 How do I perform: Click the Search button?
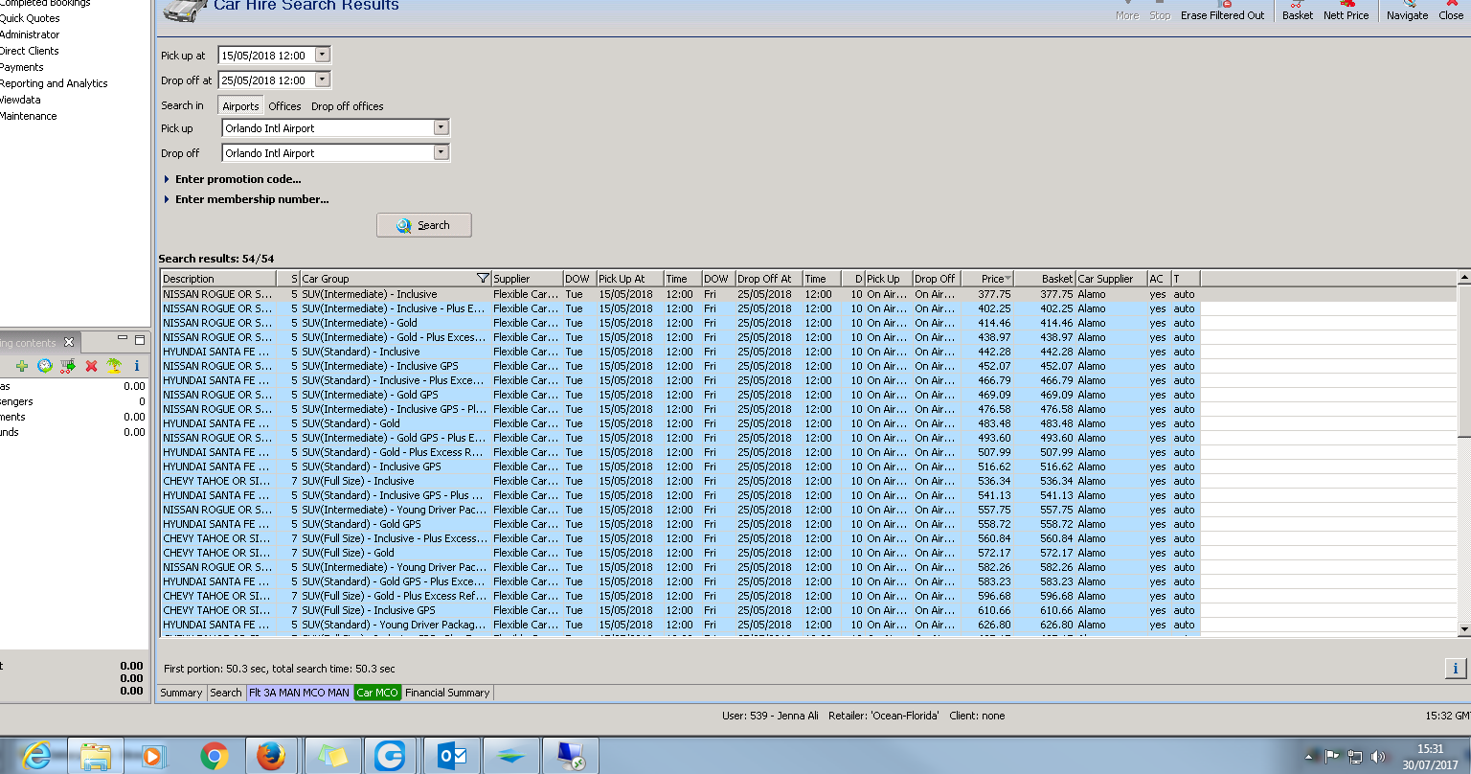pyautogui.click(x=424, y=225)
